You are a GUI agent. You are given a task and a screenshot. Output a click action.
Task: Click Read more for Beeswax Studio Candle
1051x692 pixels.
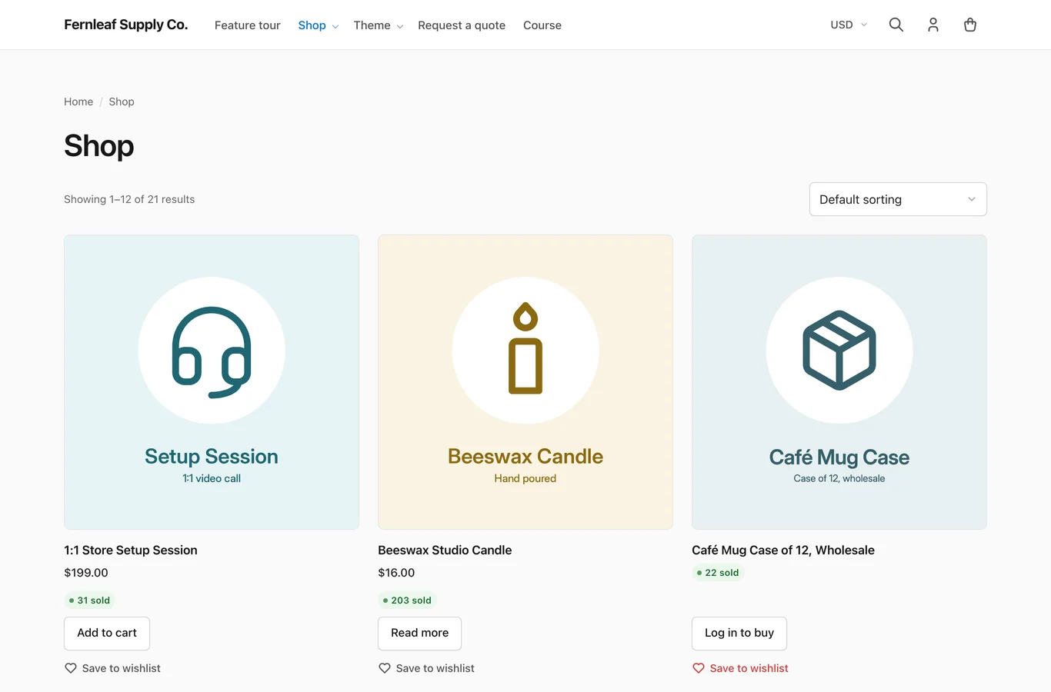pyautogui.click(x=419, y=633)
